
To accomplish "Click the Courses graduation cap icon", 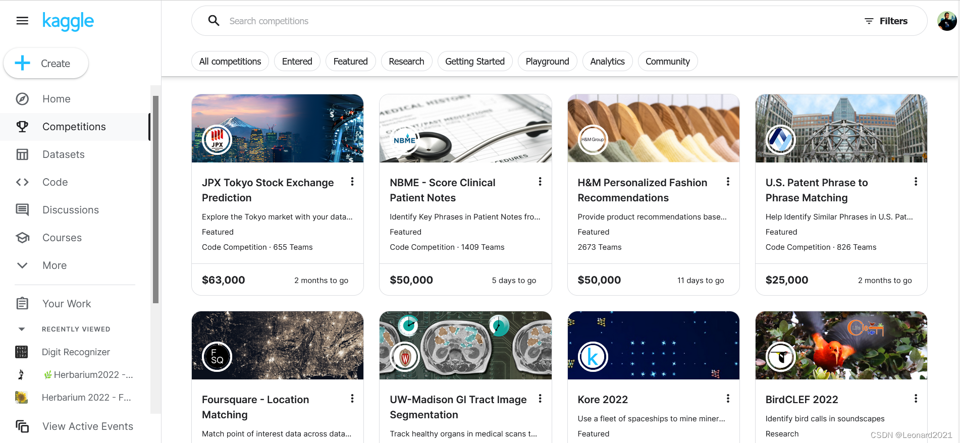I will (x=22, y=238).
